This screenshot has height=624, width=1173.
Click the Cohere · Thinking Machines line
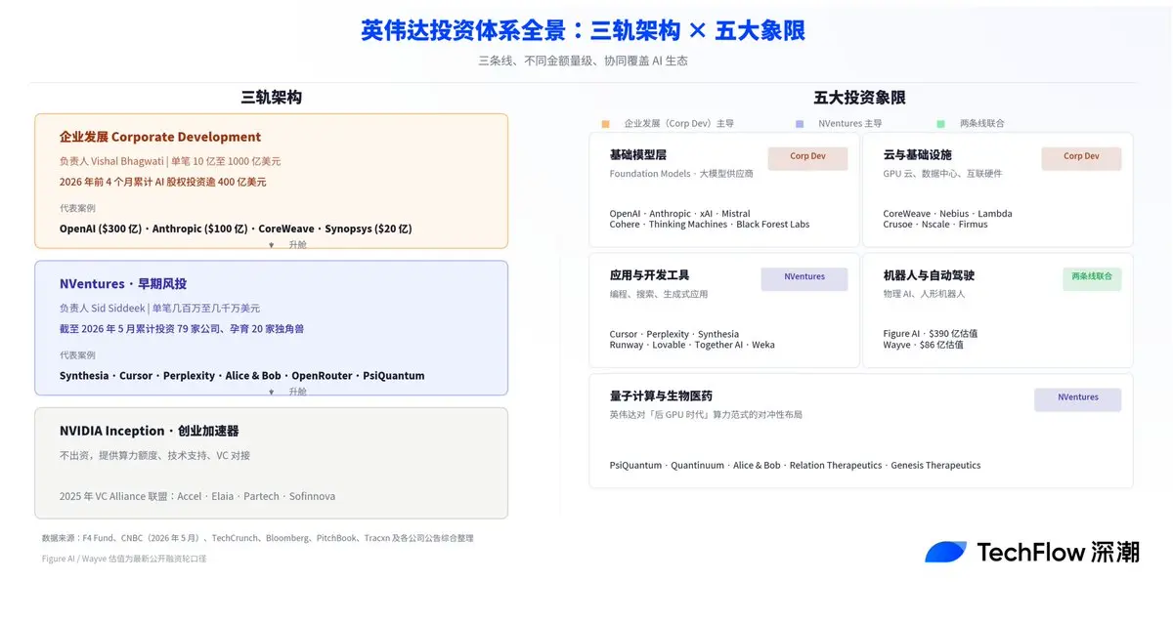pyautogui.click(x=710, y=225)
